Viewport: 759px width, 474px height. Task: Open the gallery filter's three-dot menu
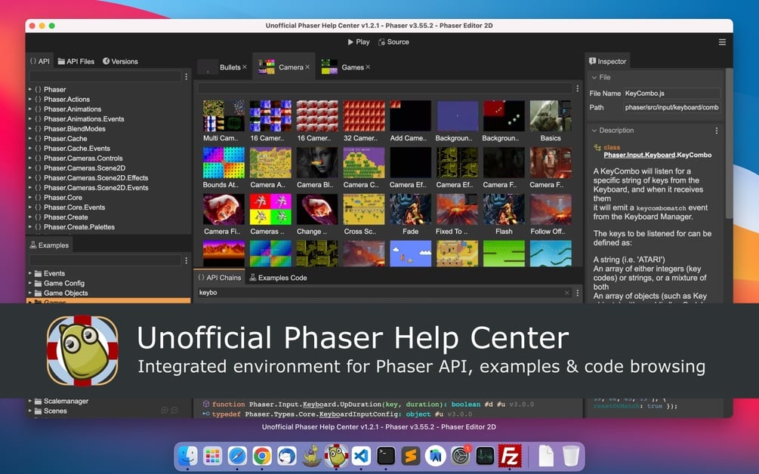pos(577,88)
